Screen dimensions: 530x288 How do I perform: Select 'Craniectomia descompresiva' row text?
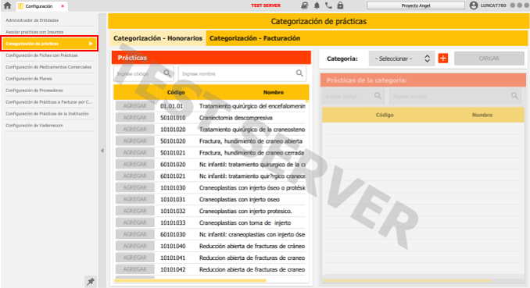click(235, 118)
